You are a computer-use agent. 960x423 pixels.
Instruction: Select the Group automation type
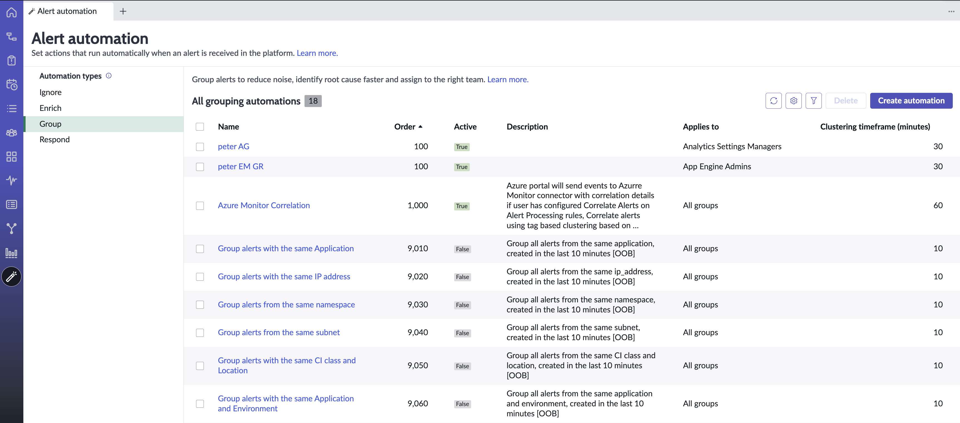[x=104, y=124]
